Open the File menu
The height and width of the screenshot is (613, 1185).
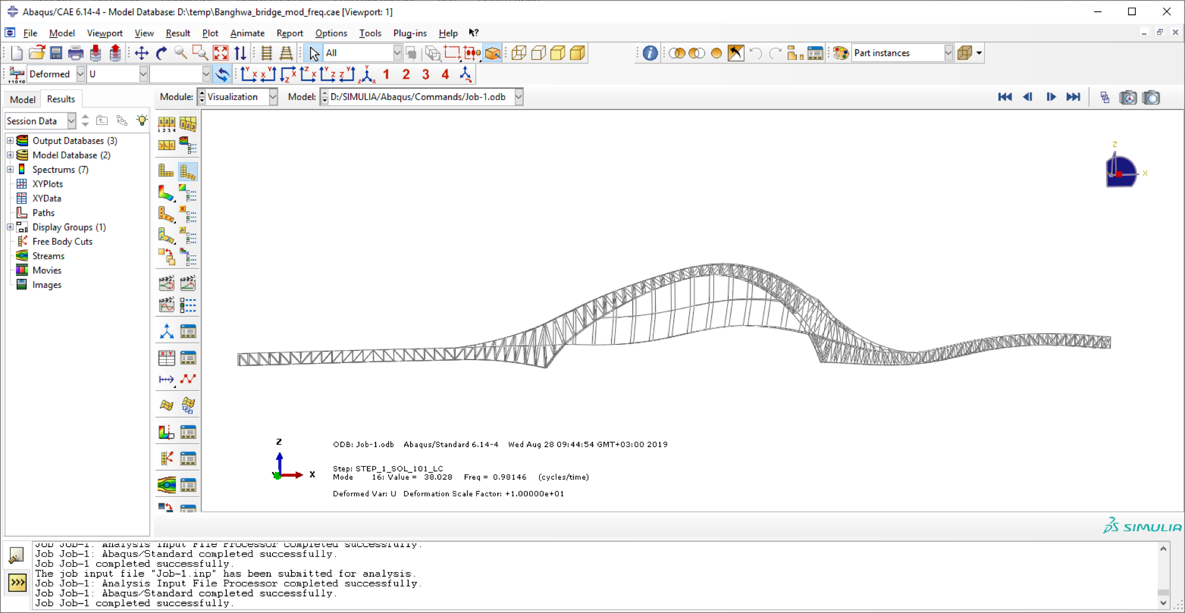pyautogui.click(x=30, y=33)
